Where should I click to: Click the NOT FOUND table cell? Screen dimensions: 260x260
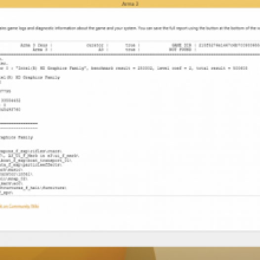(180, 49)
